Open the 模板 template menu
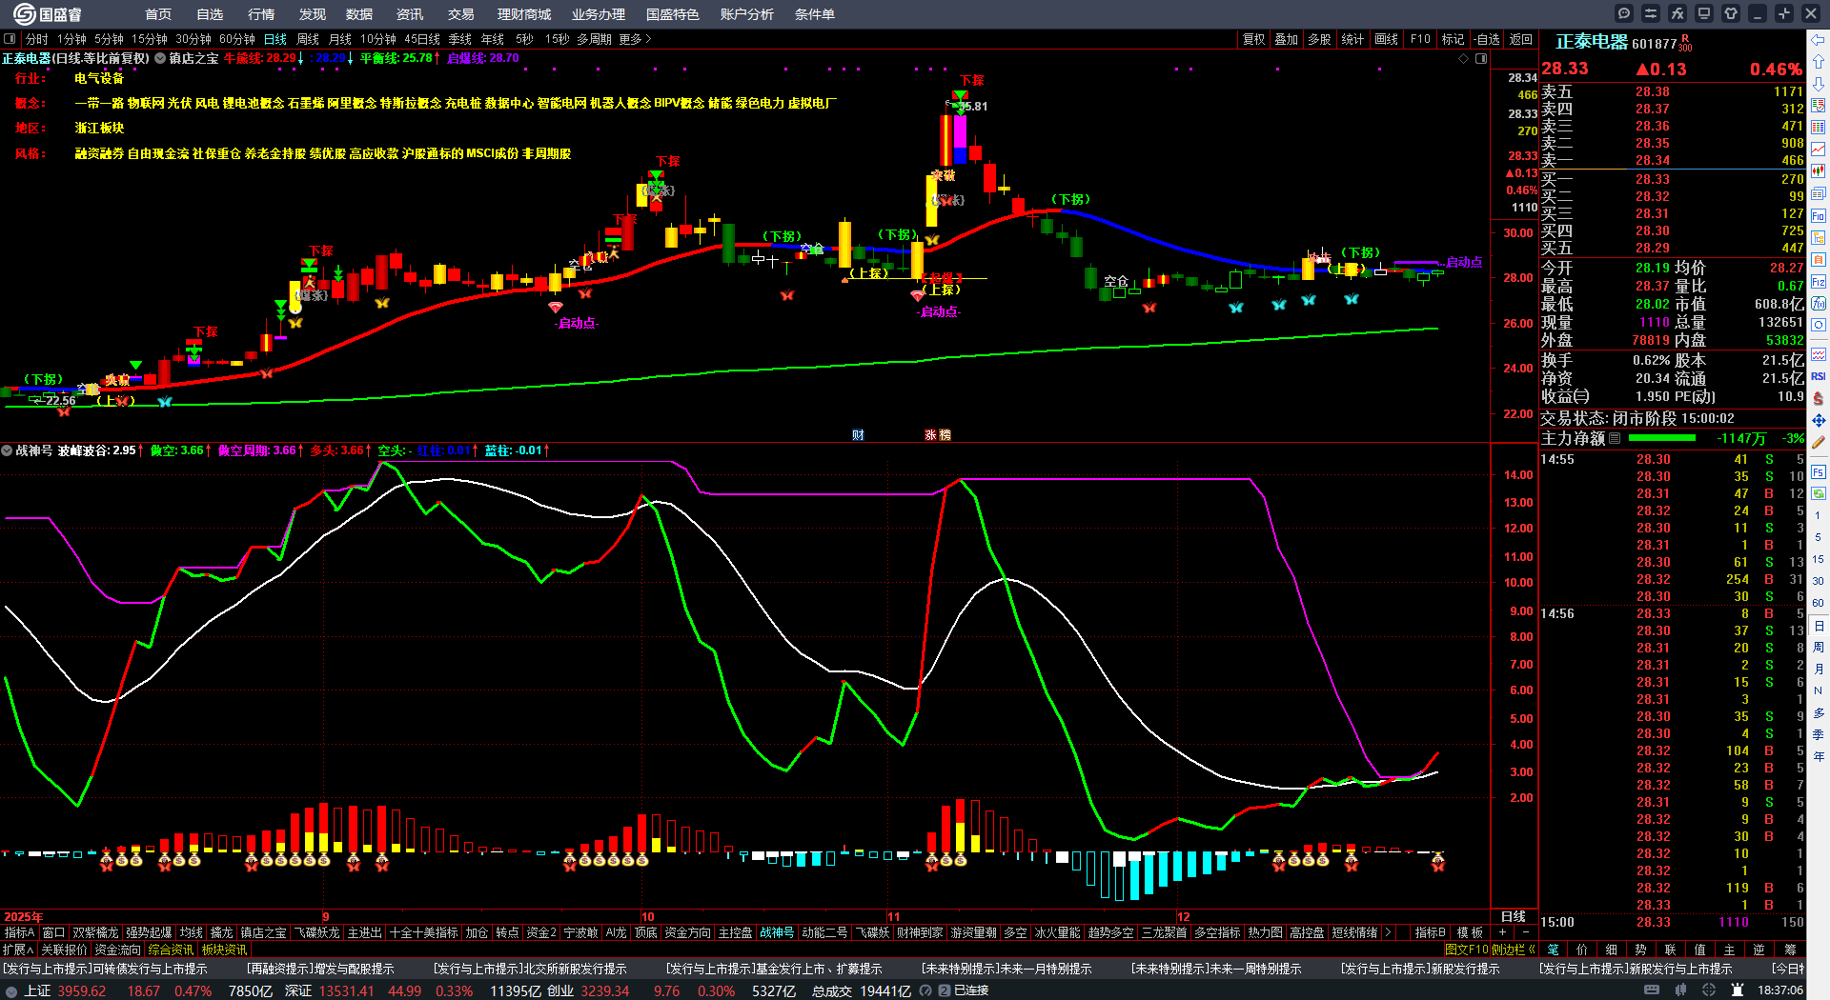 pos(1471,932)
